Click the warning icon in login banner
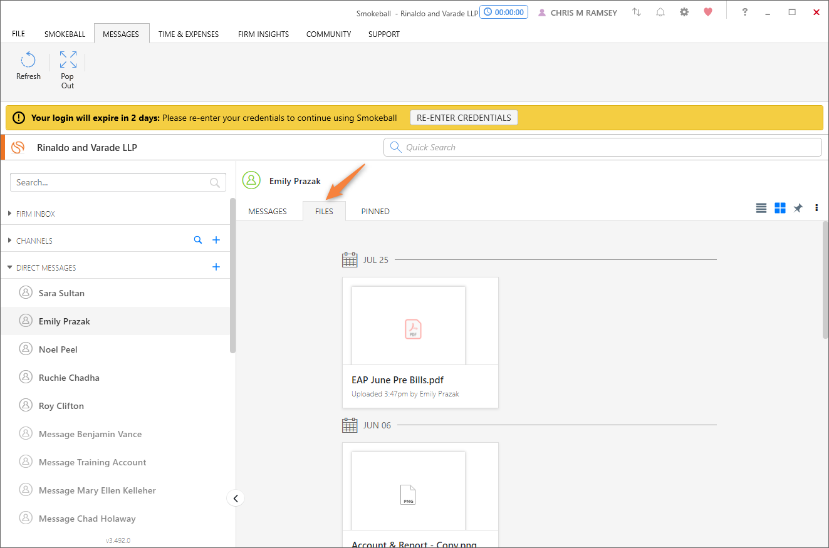 (19, 118)
